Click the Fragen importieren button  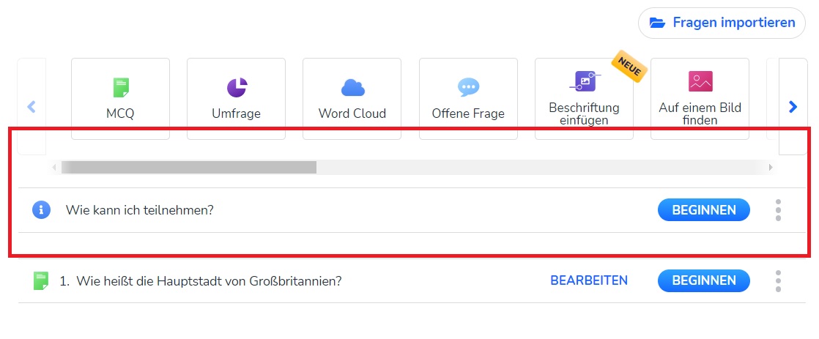click(722, 23)
